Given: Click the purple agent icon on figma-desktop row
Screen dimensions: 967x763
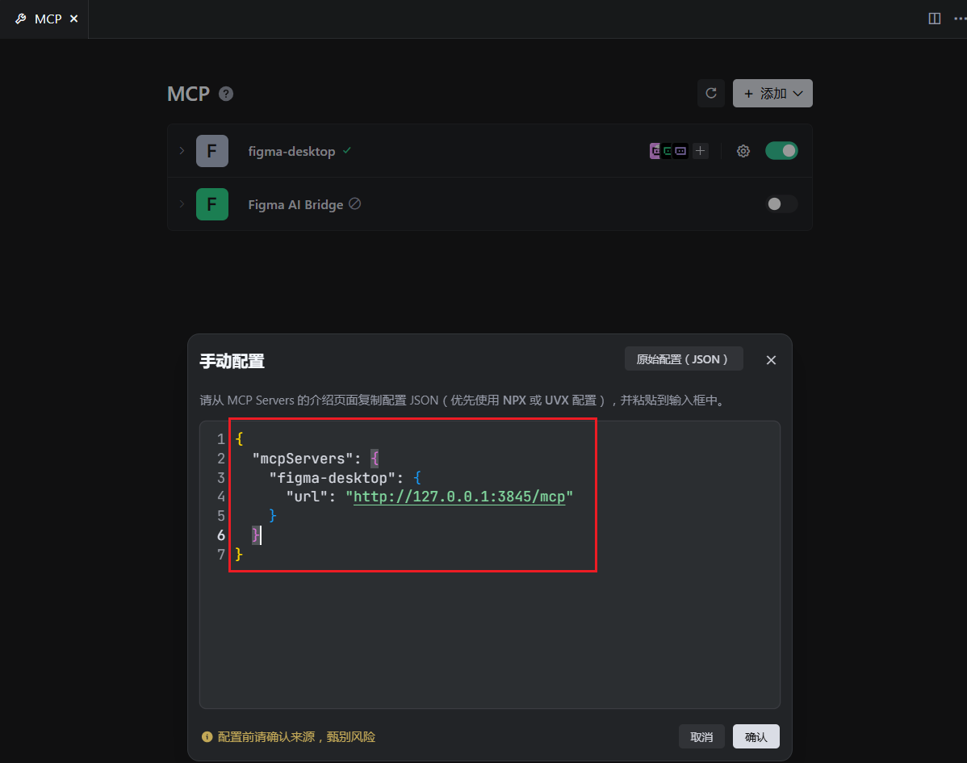Looking at the screenshot, I should tap(655, 150).
